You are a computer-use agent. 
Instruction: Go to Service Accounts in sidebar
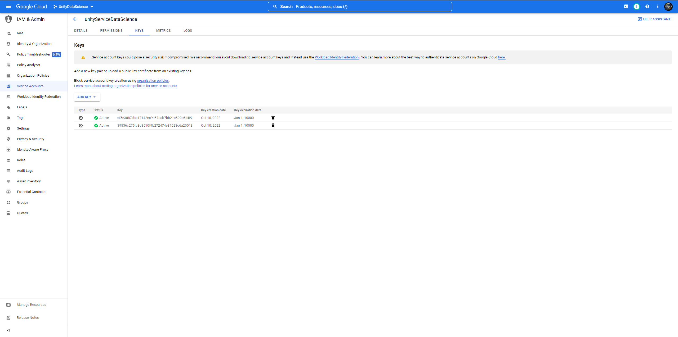34,86
